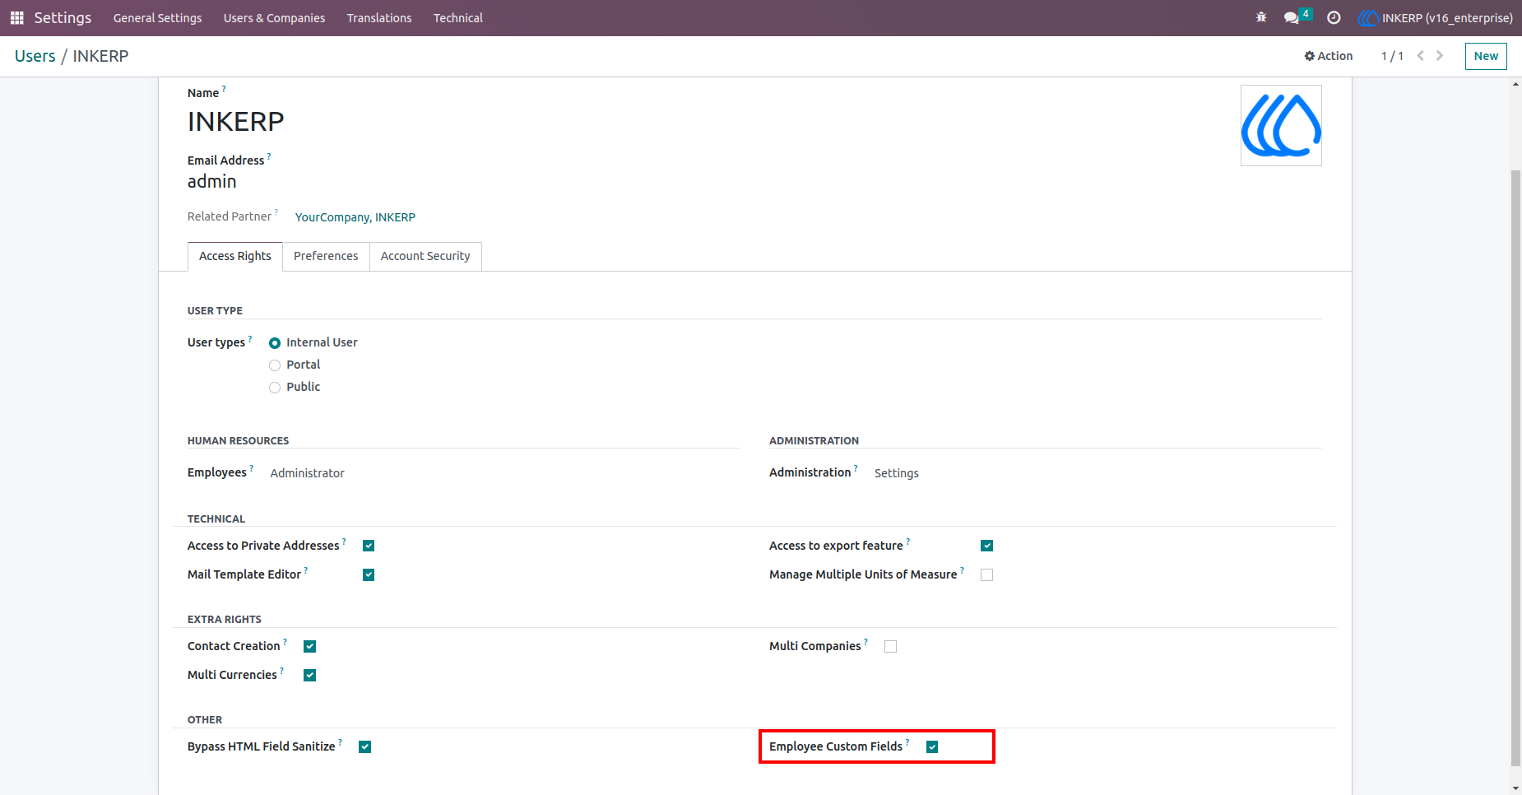Open the Action gear menu
The image size is (1522, 795).
tap(1329, 56)
